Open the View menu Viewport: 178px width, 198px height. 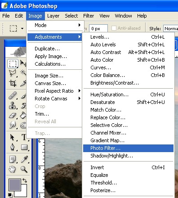[x=104, y=16]
